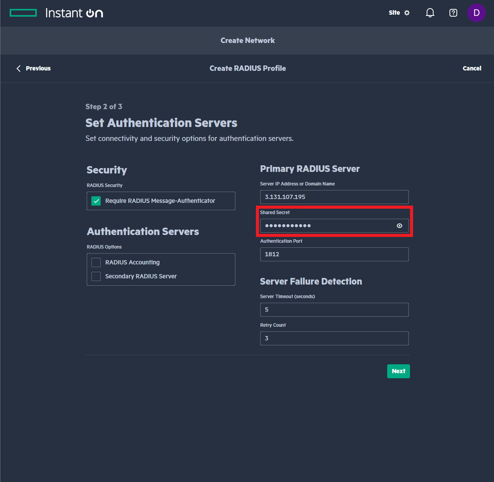
Task: Click the Shared Secret password field
Action: pos(334,226)
